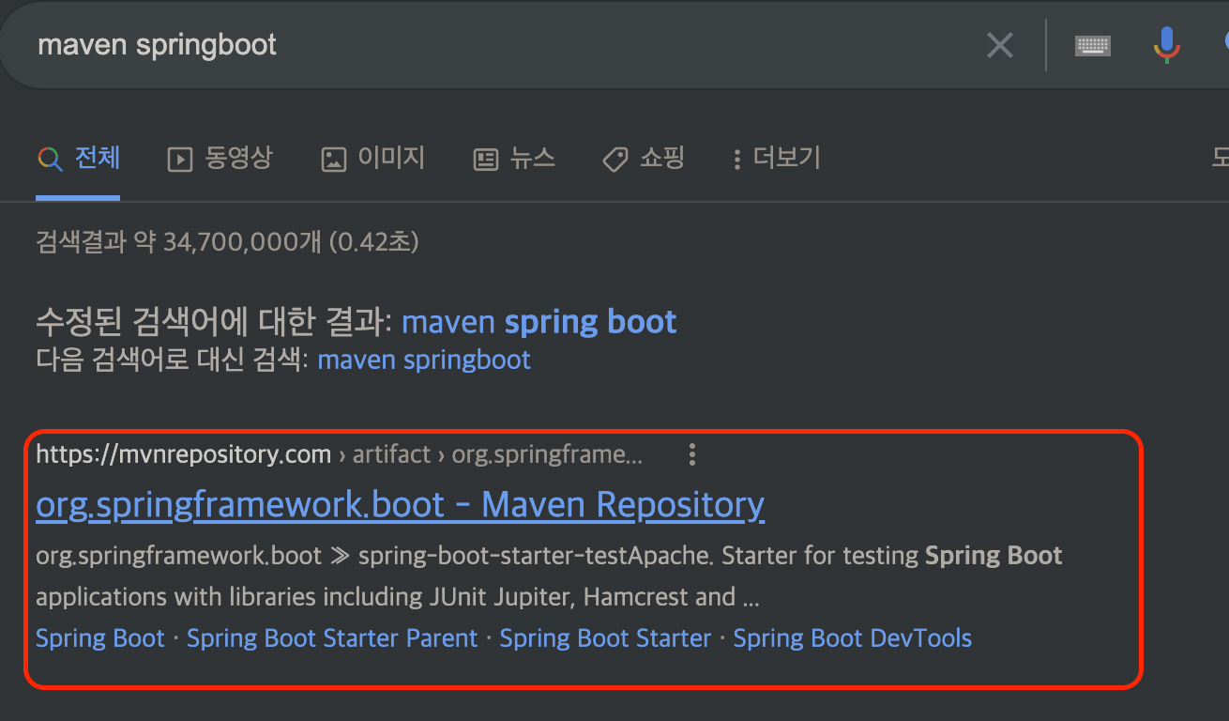Open the Spring Boot Starter Parent sitelink
The image size is (1229, 721).
coord(332,638)
